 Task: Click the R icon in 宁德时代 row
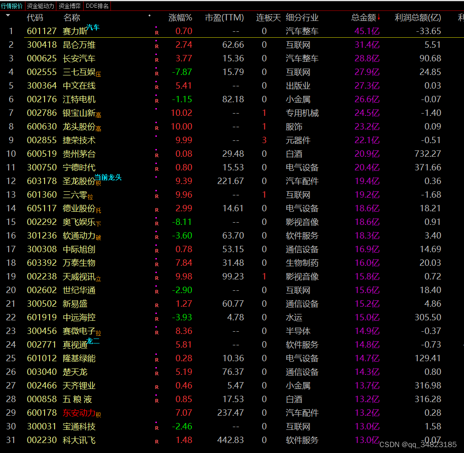tap(157, 169)
